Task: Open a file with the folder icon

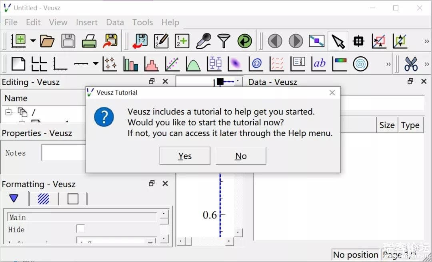Action: pos(47,41)
